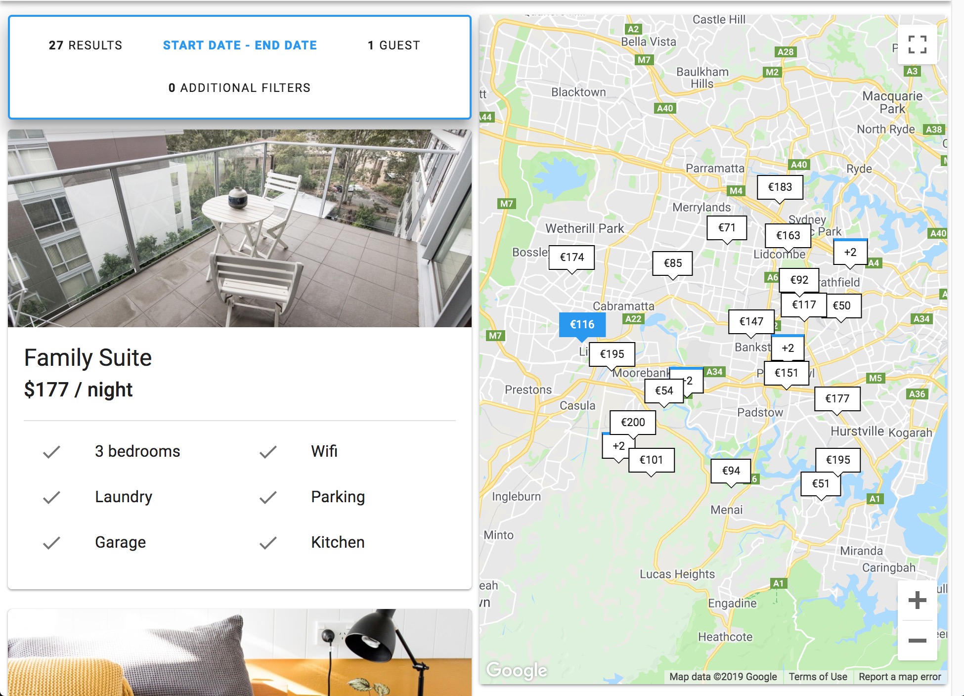Image resolution: width=964 pixels, height=696 pixels.
Task: Open the 0 Additional Filters option
Action: click(239, 88)
